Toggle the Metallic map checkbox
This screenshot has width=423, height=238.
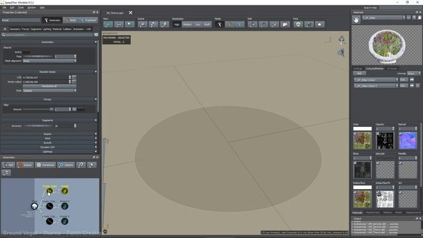[x=401, y=163]
